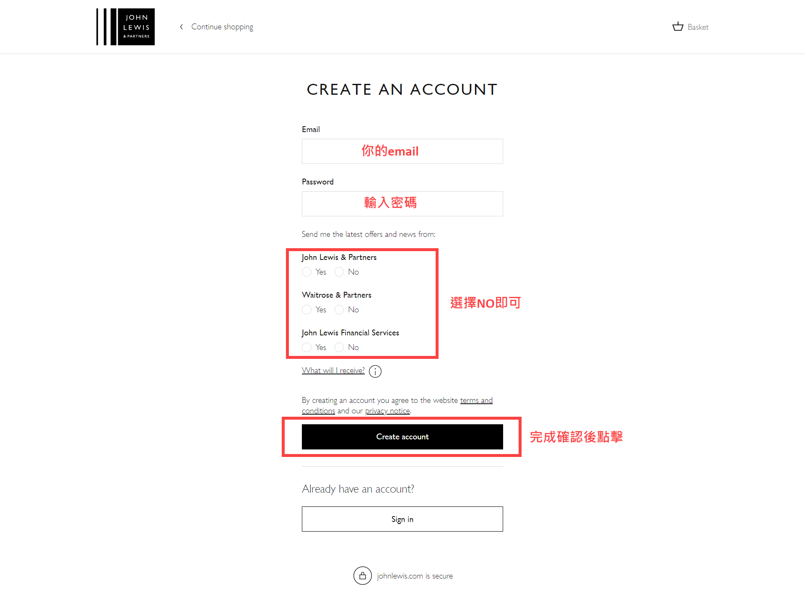Viewport: 805px width, 597px height.
Task: Click the padlock secure icon at the bottom
Action: pos(363,576)
